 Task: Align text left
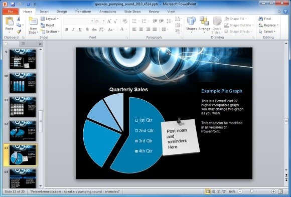coord(134,29)
